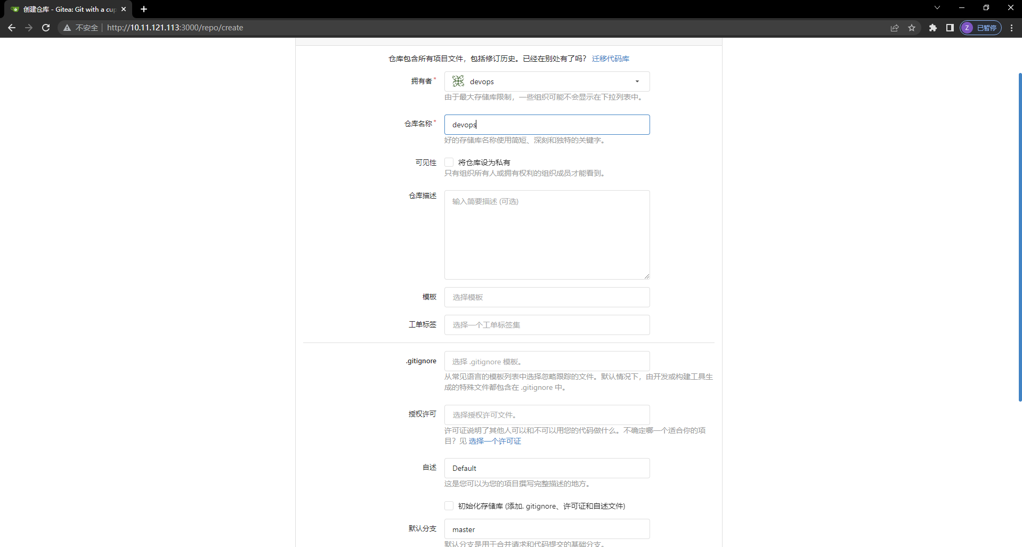Open a new browser tab with plus icon
The height and width of the screenshot is (547, 1022).
click(143, 9)
